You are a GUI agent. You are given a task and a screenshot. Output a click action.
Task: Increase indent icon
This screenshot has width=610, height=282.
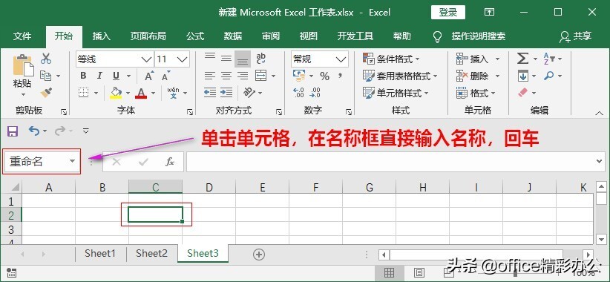[x=226, y=93]
